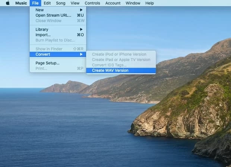Select Create WAV Version

[121, 70]
